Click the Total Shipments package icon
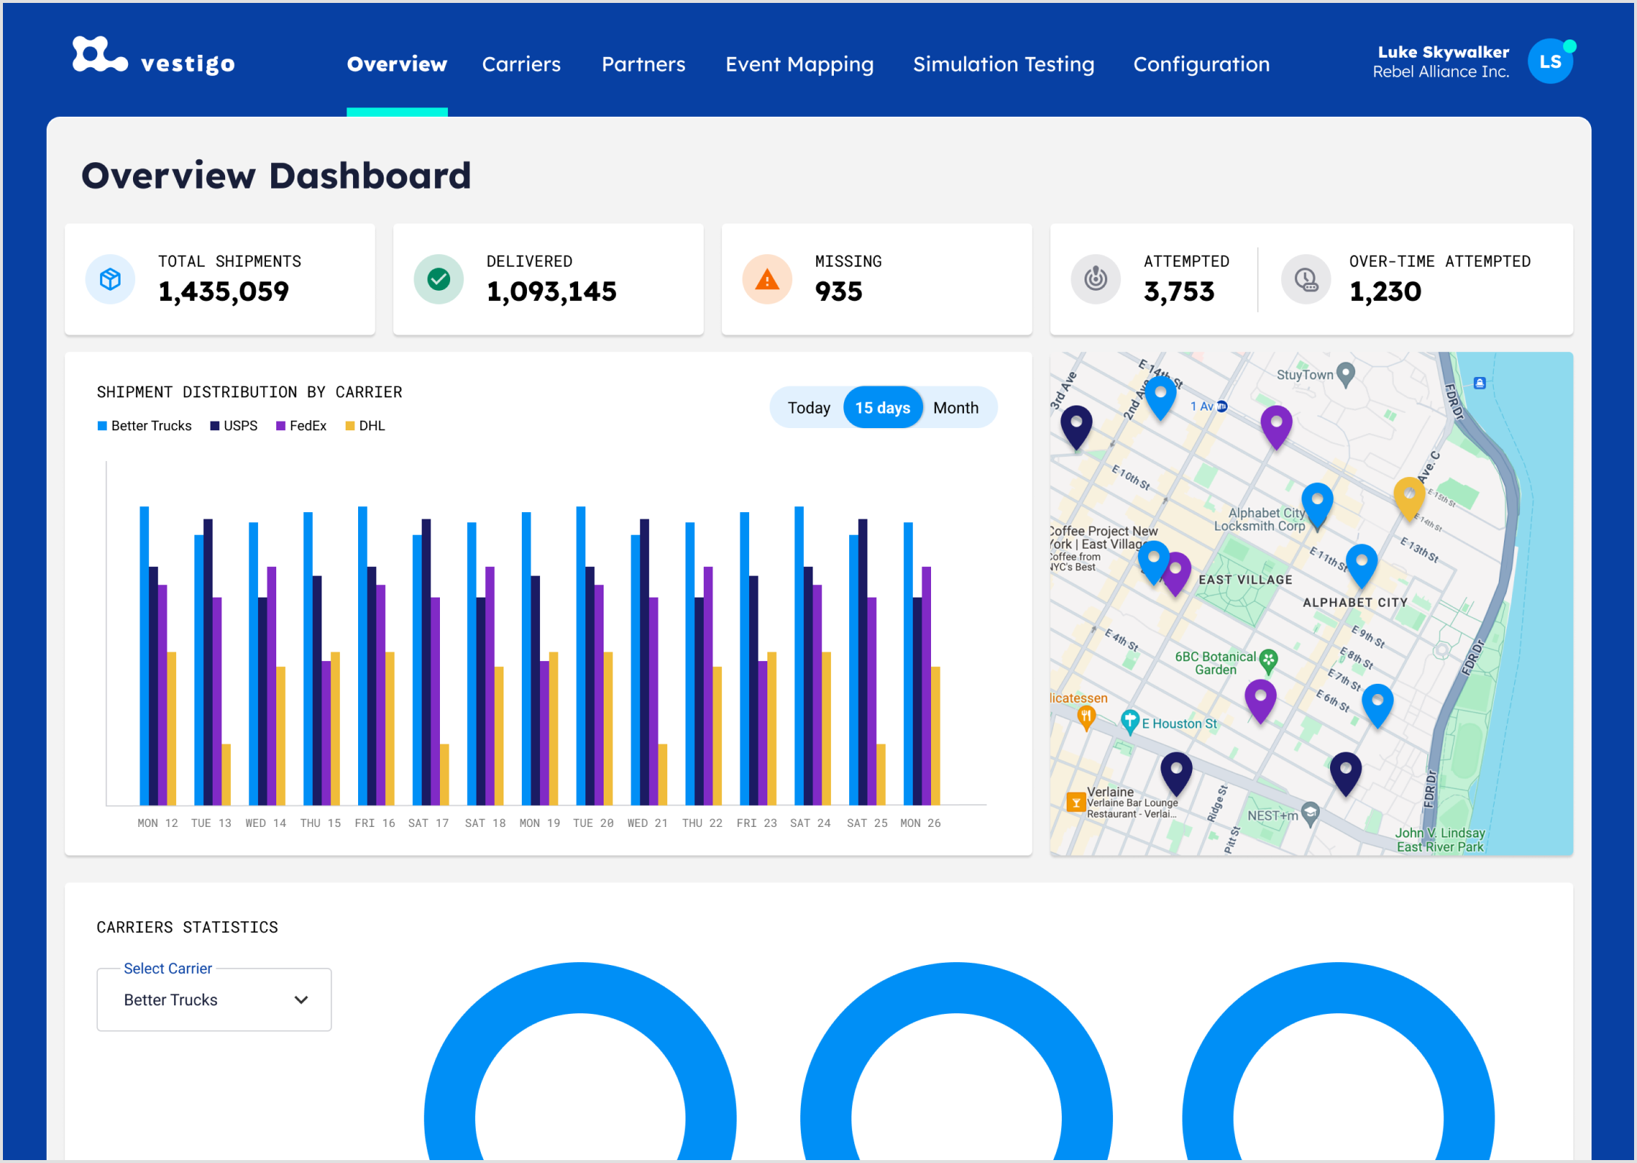Image resolution: width=1637 pixels, height=1163 pixels. click(110, 279)
